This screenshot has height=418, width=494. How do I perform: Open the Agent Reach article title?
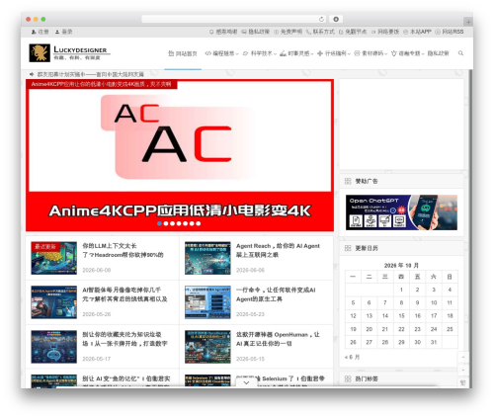click(278, 250)
